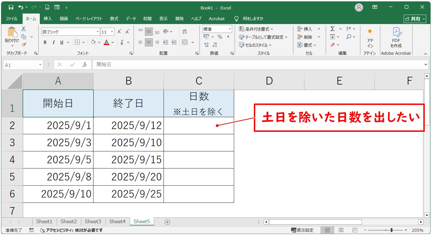
Task: Click the Undo arrow icon
Action: [21, 7]
